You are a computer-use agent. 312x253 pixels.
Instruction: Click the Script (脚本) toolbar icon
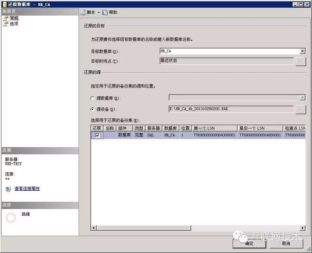tap(83, 12)
